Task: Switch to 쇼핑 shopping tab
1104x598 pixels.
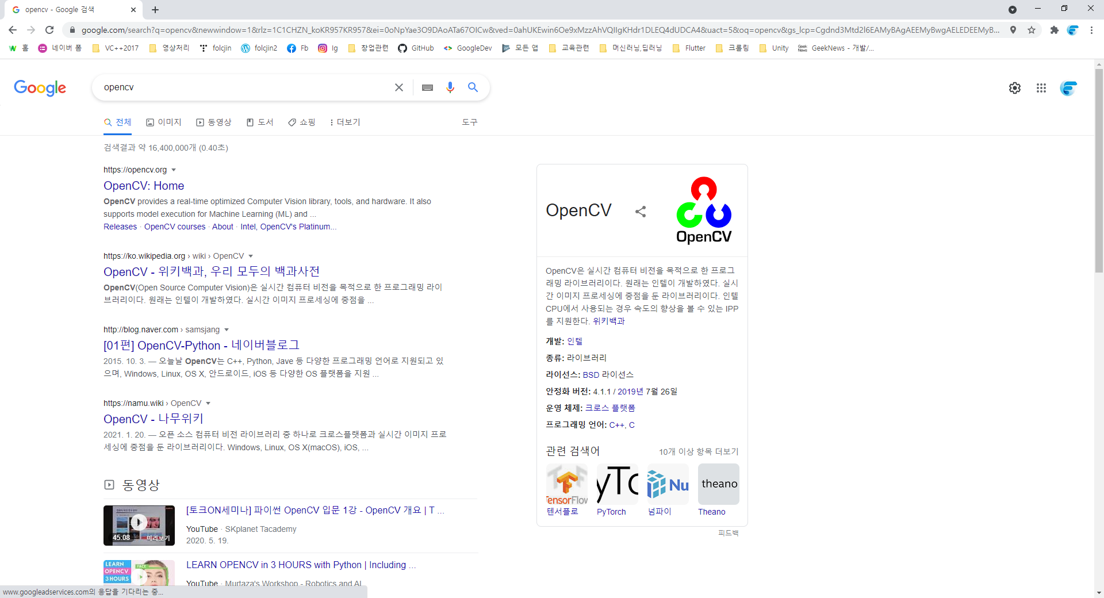Action: pos(302,122)
